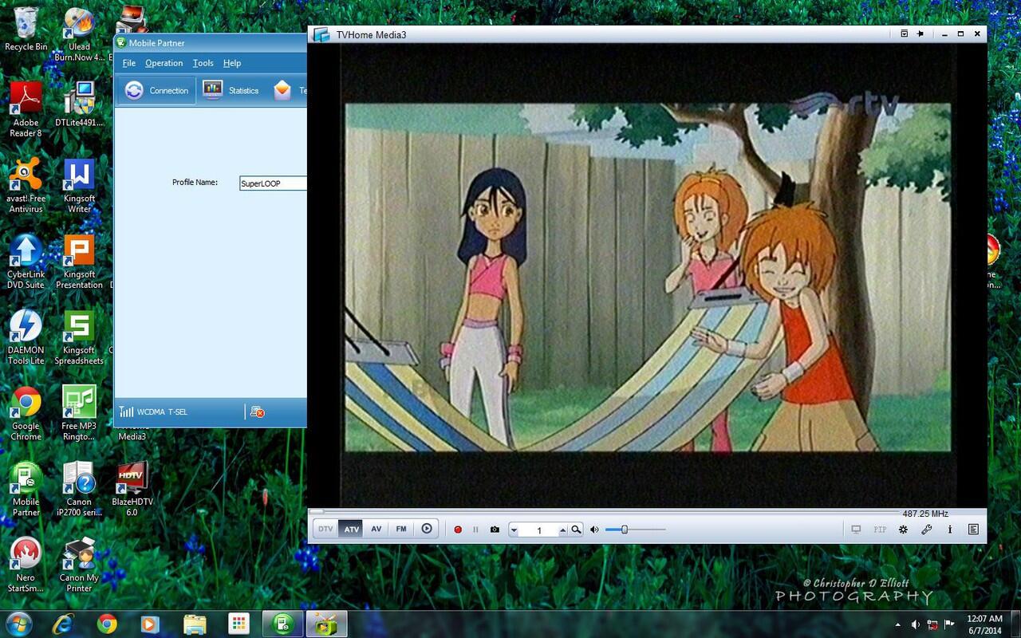Viewport: 1021px width, 638px height.
Task: Open DAEMON Tools Lite desktop icon
Action: coord(26,337)
